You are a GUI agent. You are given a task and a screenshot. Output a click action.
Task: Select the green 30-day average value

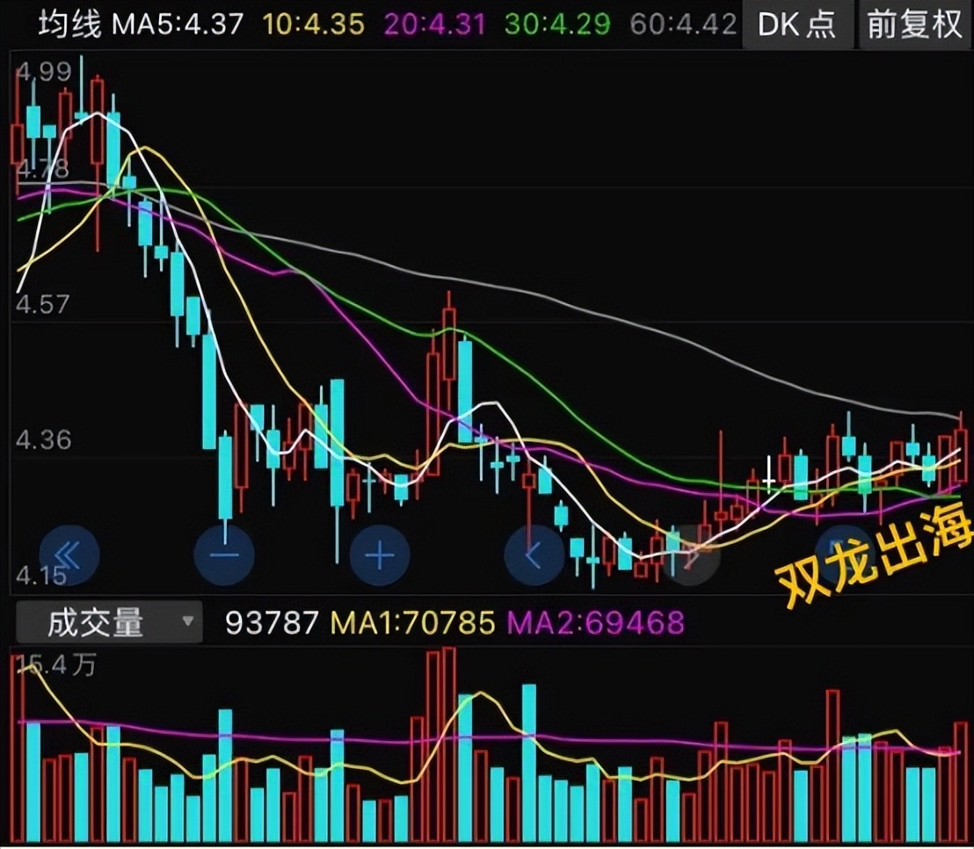click(558, 25)
